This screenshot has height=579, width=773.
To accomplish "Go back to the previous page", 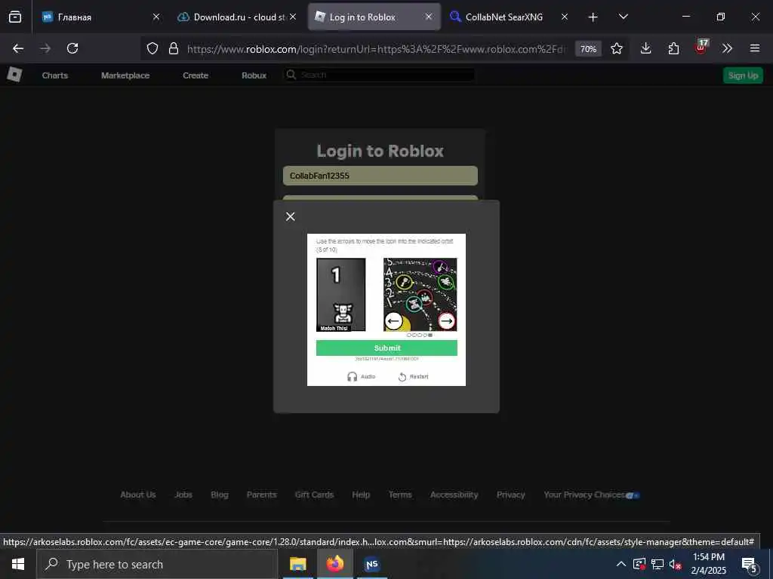I will tap(18, 48).
